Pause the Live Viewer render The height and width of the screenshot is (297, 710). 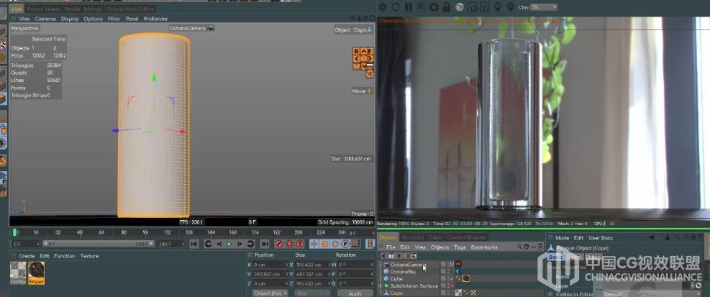[x=409, y=7]
